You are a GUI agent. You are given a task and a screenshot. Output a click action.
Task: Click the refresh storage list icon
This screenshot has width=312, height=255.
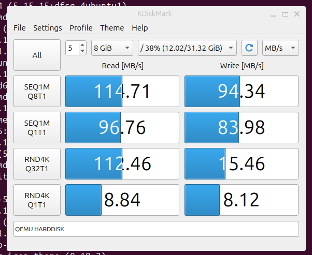coord(249,48)
